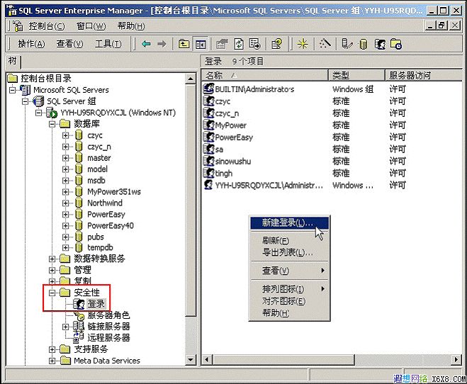Click the 远程服务器 icon in tree
This screenshot has width=467, height=384.
pos(79,337)
